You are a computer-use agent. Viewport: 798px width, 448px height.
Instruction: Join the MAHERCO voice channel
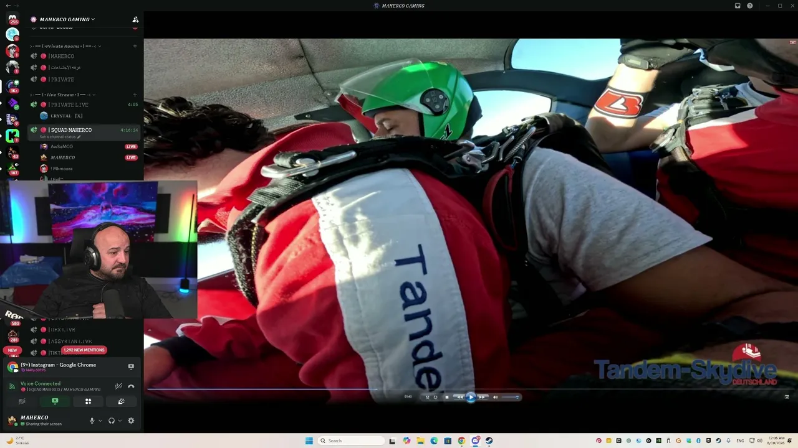point(84,56)
